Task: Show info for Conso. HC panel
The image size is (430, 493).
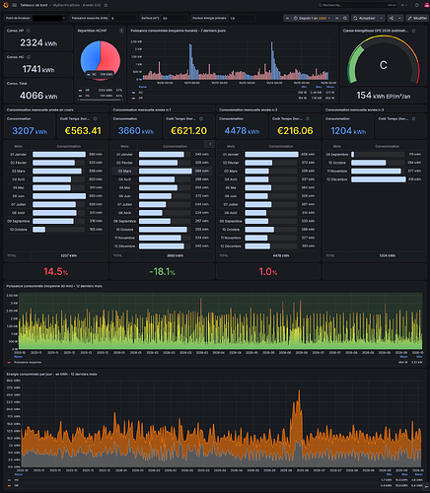Action: 29,57
